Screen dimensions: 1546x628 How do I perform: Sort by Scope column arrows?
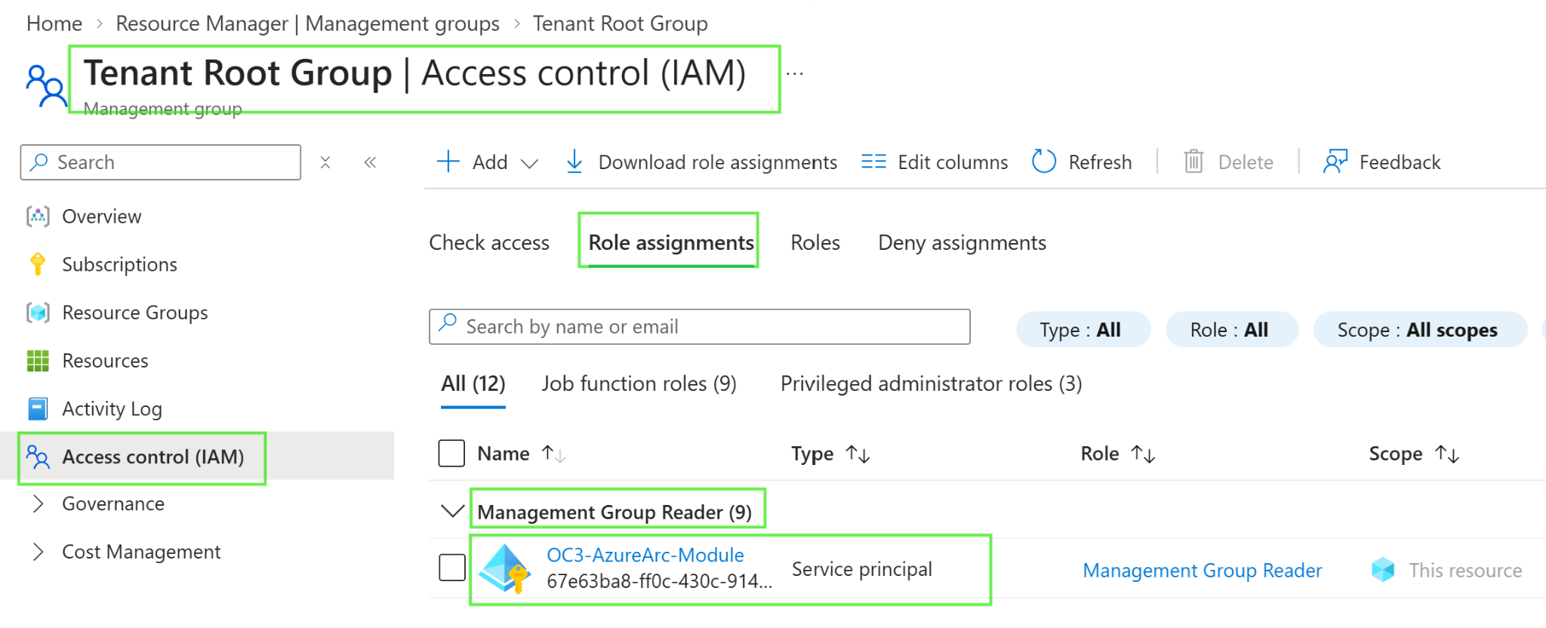pyautogui.click(x=1447, y=454)
